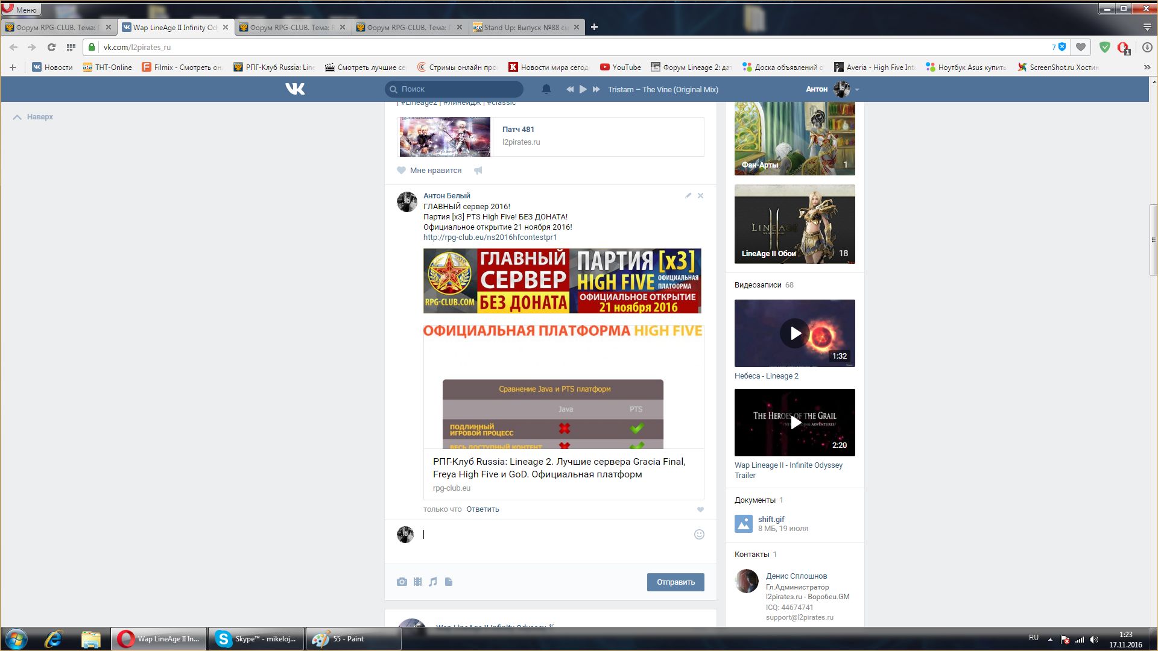Open the YouTube bookmark

pyautogui.click(x=620, y=67)
